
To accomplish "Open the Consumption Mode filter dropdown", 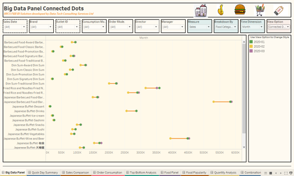I will 94,27.
